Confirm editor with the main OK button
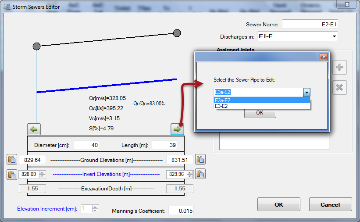360x222 pixels. click(278, 204)
